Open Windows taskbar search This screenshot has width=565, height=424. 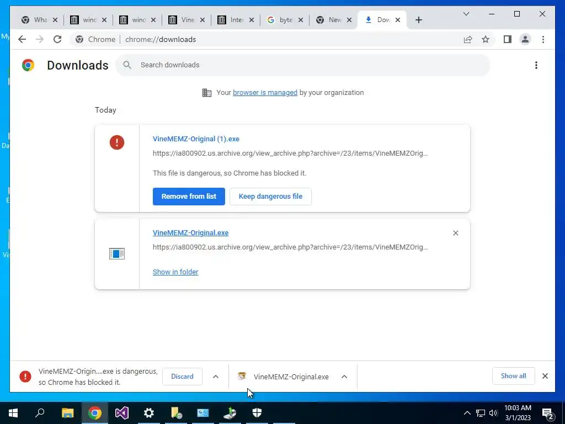pyautogui.click(x=40, y=413)
